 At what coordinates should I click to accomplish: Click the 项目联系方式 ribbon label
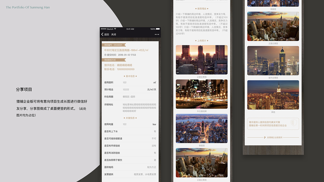click(x=114, y=60)
